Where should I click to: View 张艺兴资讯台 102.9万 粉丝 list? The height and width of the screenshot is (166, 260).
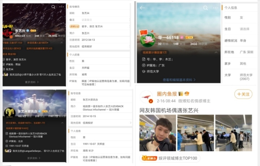point(25,116)
